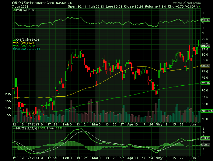The height and width of the screenshot is (161, 213).
Task: Click the RSI line icon in the legend
Action: pos(14,10)
